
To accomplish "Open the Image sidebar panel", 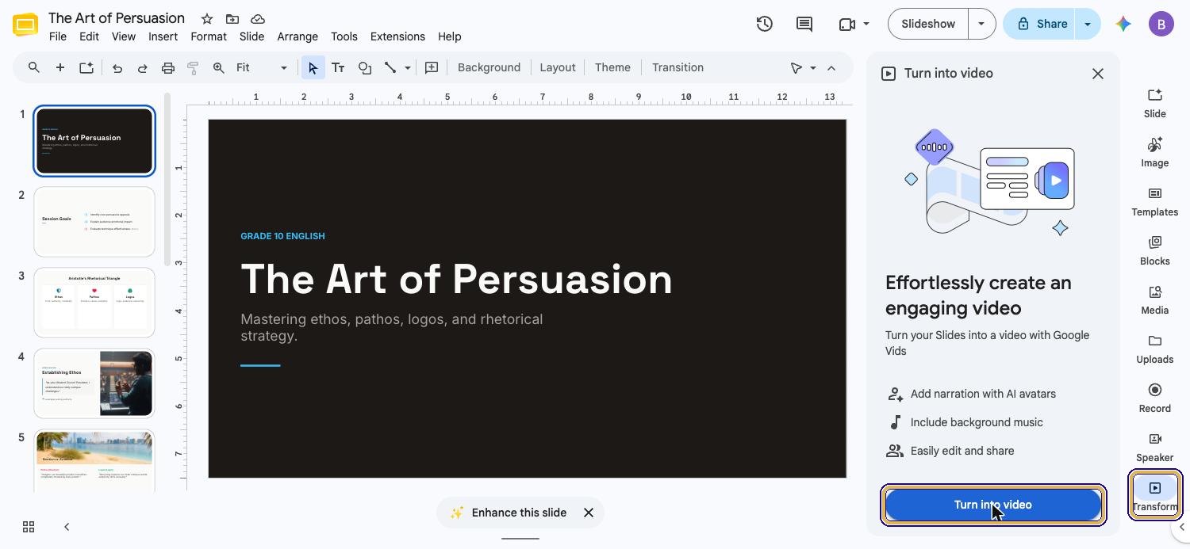I will [x=1154, y=152].
